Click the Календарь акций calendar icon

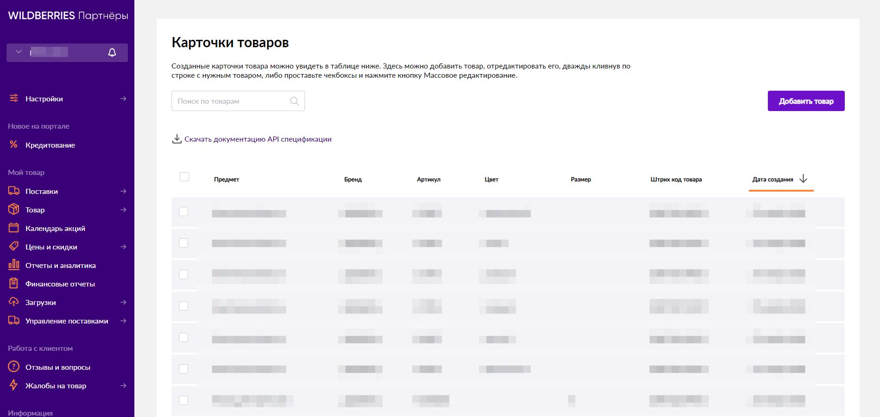[x=14, y=228]
